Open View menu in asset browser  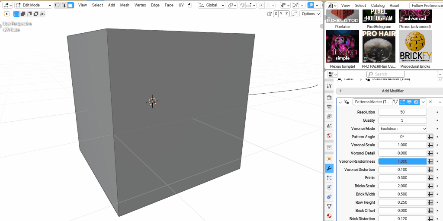click(x=345, y=5)
